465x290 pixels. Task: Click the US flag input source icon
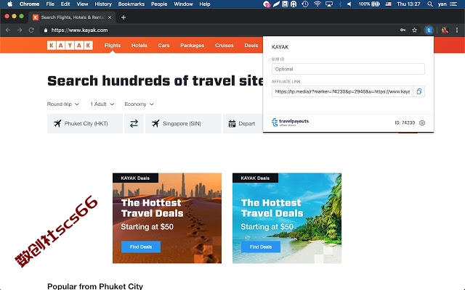[x=388, y=4]
